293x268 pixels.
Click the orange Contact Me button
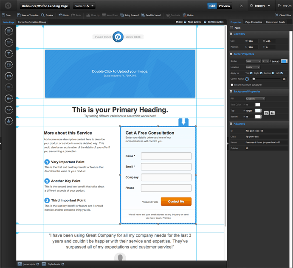pos(176,201)
